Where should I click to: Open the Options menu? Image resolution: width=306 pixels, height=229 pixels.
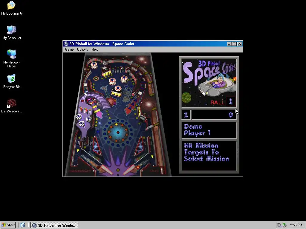click(82, 49)
